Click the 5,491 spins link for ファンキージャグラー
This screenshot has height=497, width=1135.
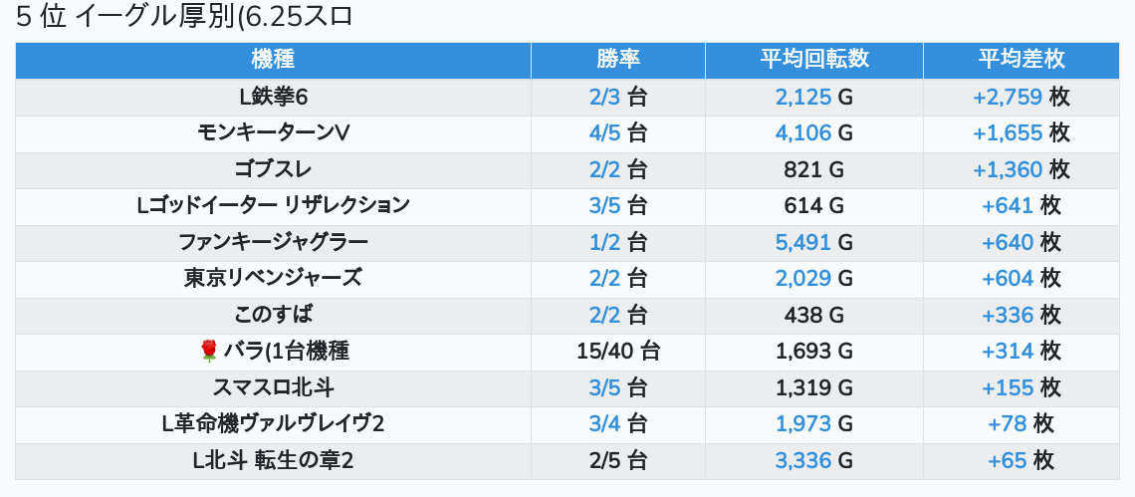(x=803, y=242)
